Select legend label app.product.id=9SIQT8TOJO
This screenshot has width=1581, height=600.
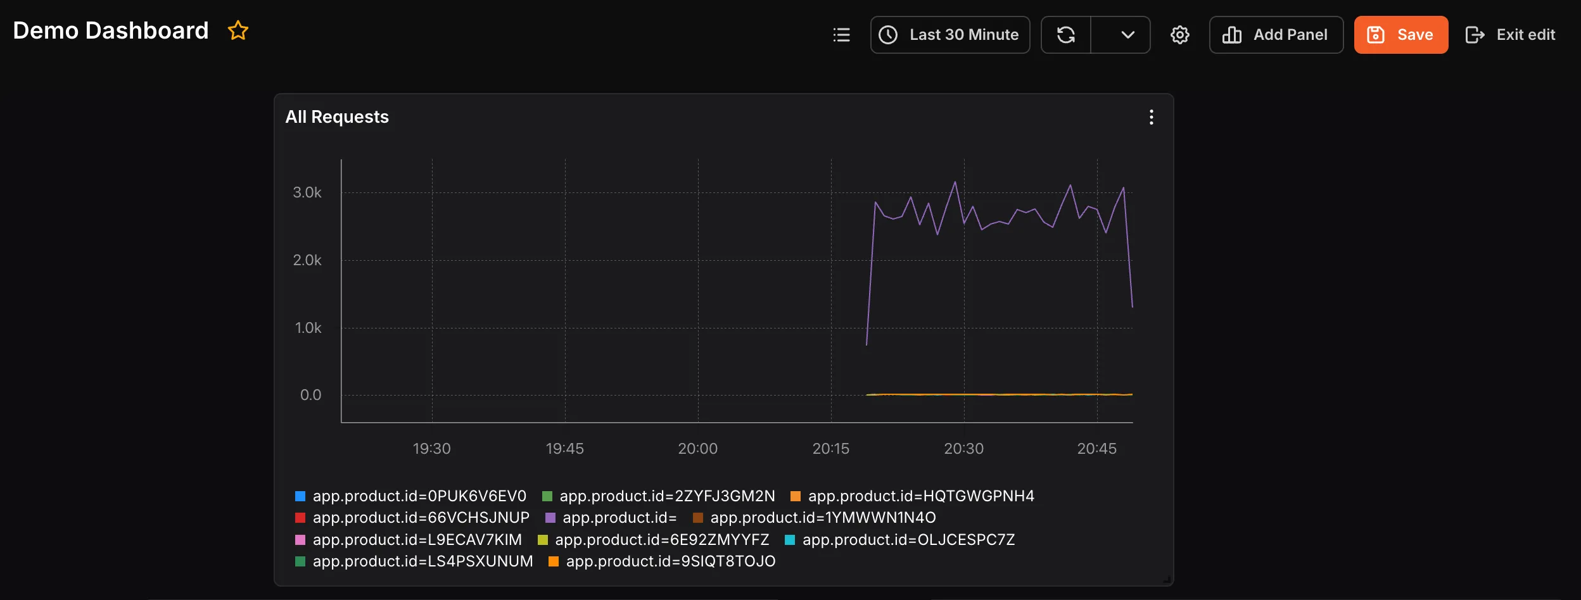[x=671, y=561]
